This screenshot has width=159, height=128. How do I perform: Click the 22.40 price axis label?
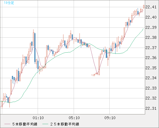pyautogui.click(x=151, y=17)
